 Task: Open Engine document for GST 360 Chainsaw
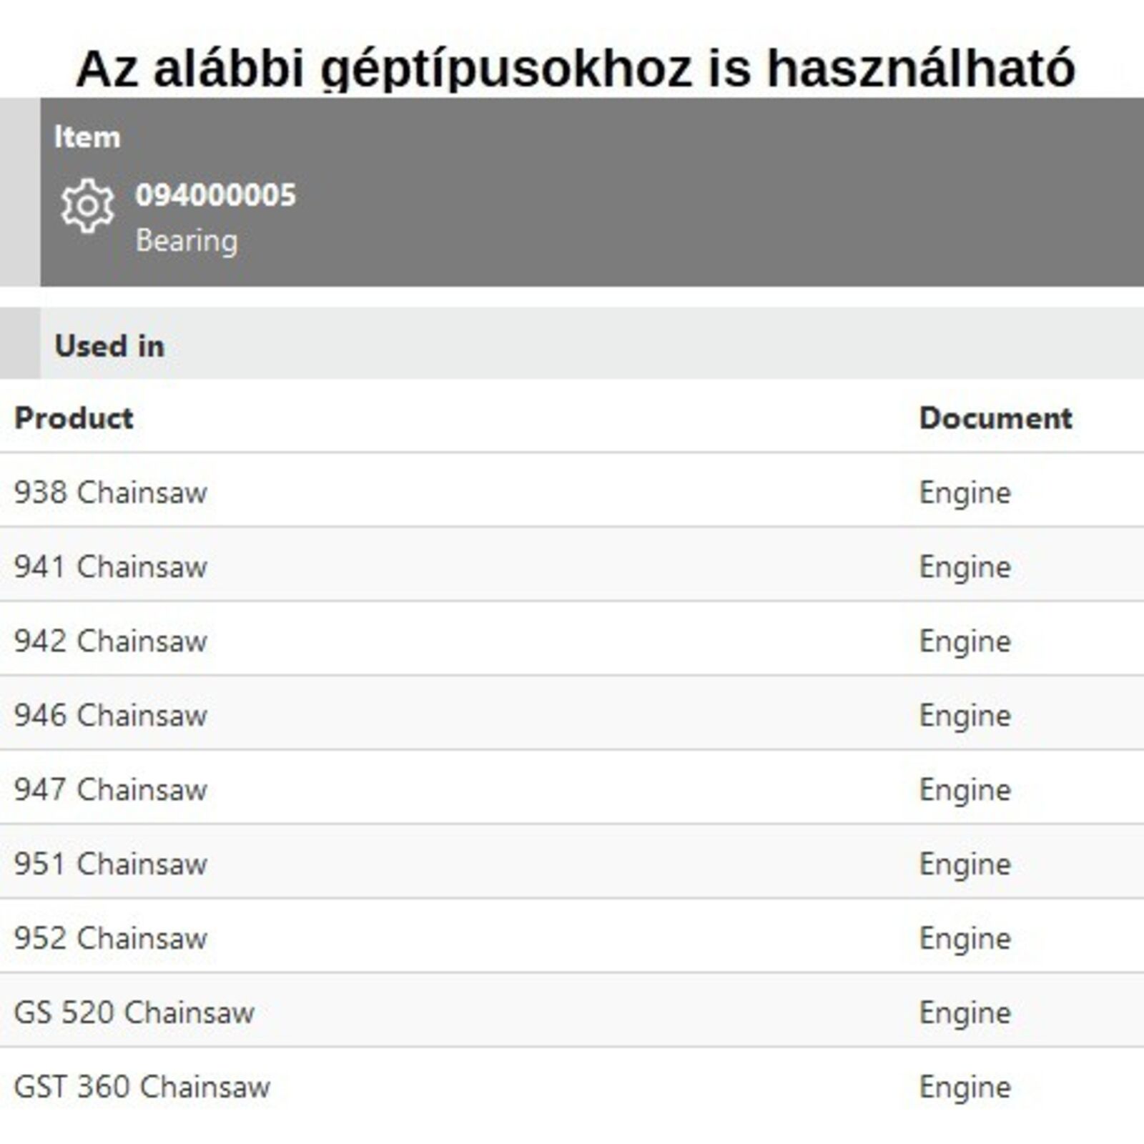pos(965,1088)
